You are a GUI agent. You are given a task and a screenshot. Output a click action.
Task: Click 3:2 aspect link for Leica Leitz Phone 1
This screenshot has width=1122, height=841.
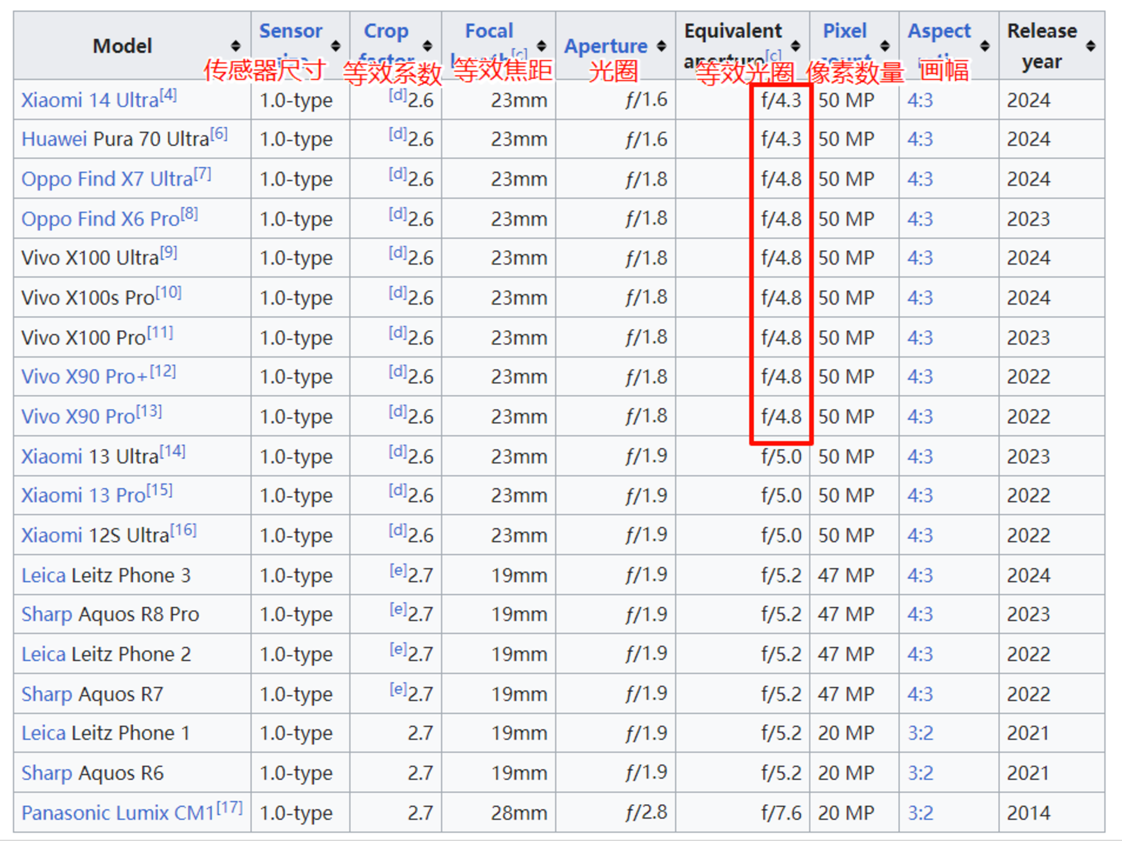pos(920,733)
